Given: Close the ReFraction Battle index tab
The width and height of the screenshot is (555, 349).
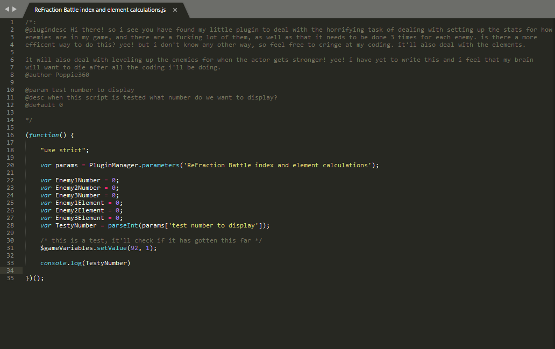Looking at the screenshot, I should 175,10.
